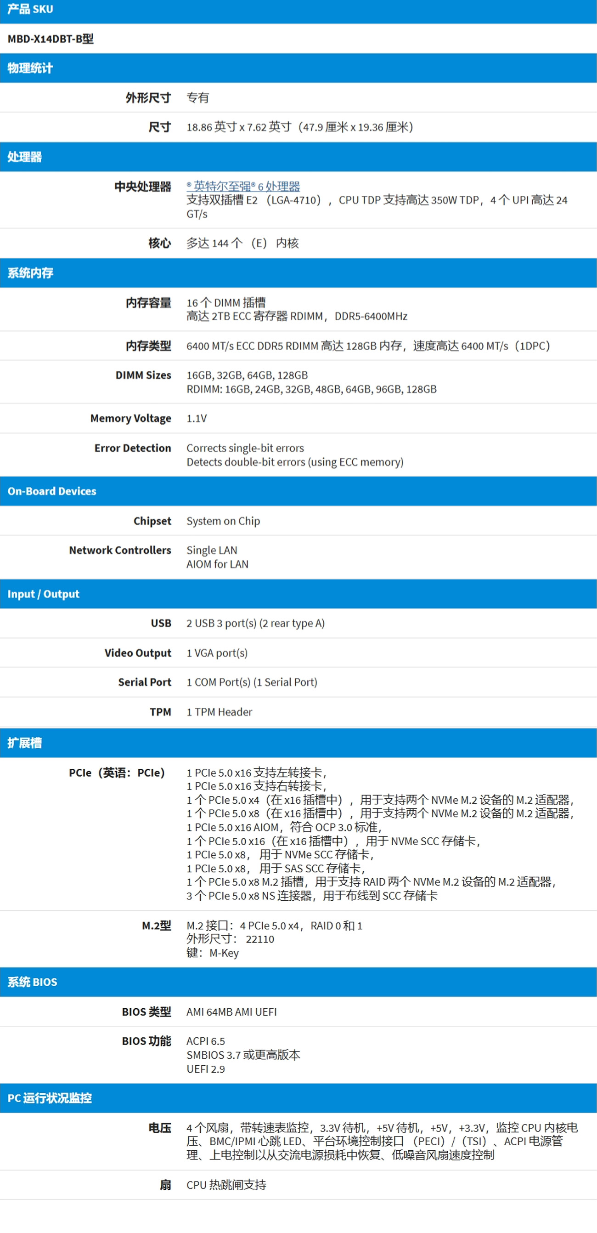This screenshot has height=1233, width=597.
Task: Click the DIMM Sizes row label
Action: (143, 375)
